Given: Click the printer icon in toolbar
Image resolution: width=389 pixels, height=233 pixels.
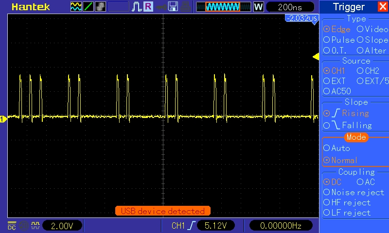Looking at the screenshot, I should 185,7.
